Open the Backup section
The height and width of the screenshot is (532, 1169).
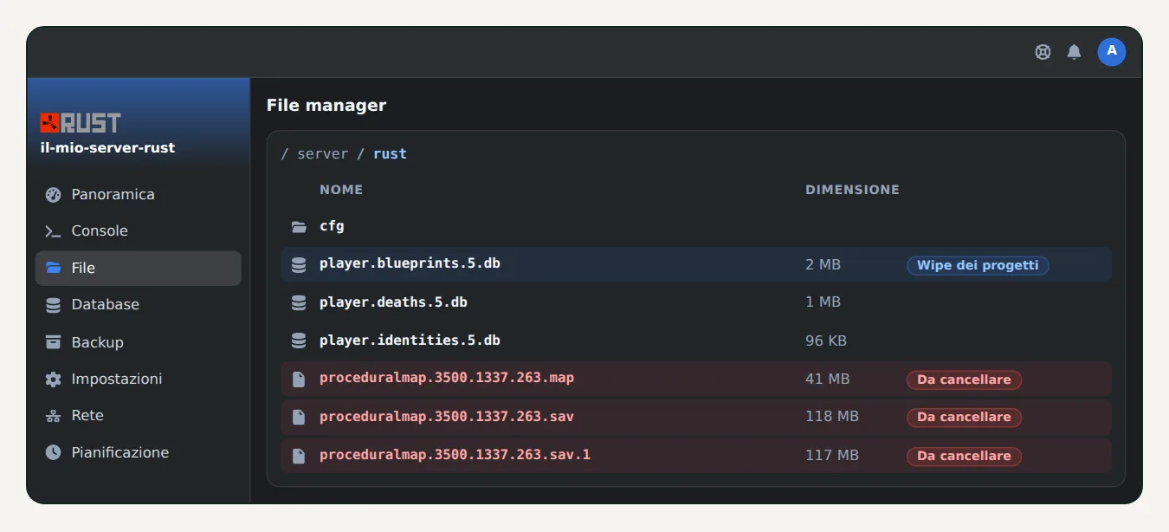pyautogui.click(x=139, y=342)
